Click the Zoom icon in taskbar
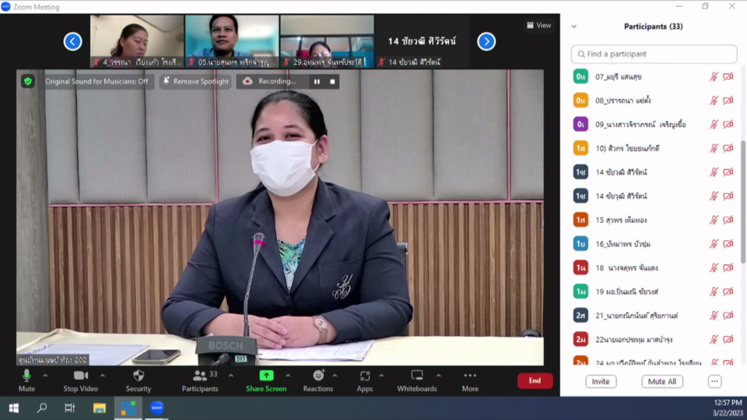 point(156,408)
